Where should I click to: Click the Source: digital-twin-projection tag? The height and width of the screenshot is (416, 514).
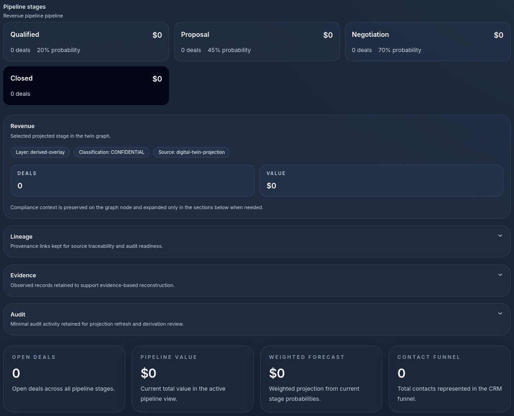coord(192,152)
